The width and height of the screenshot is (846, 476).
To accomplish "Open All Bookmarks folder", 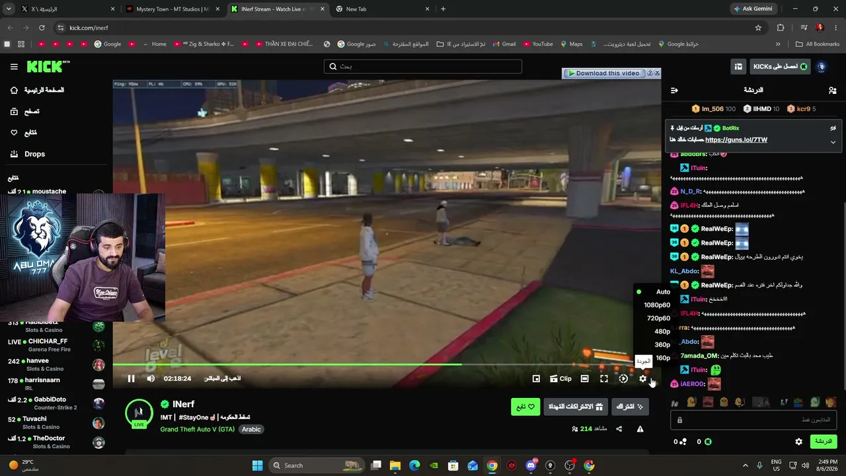I will tap(818, 44).
